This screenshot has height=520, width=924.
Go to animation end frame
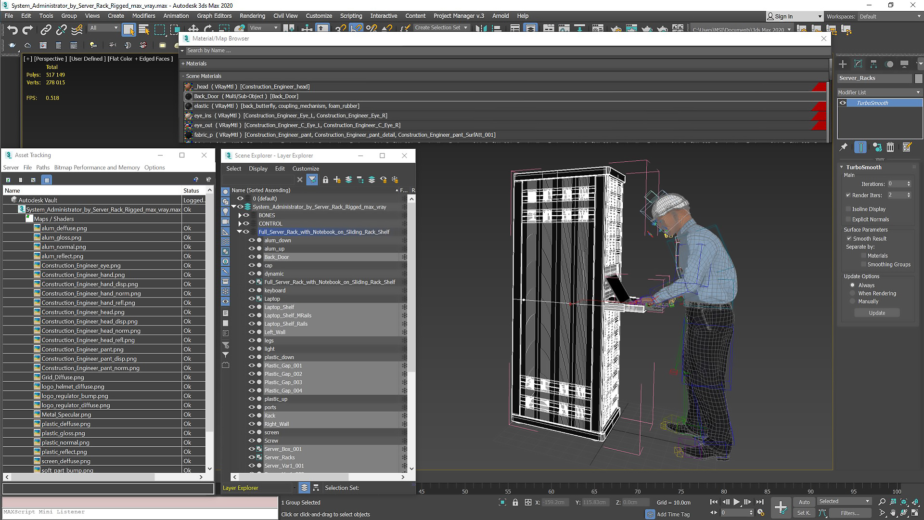(x=760, y=502)
